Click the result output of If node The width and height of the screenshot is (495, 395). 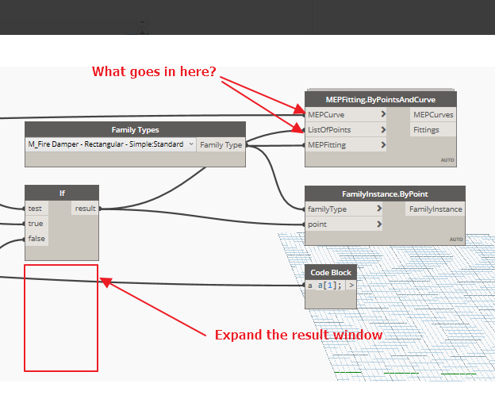click(85, 209)
